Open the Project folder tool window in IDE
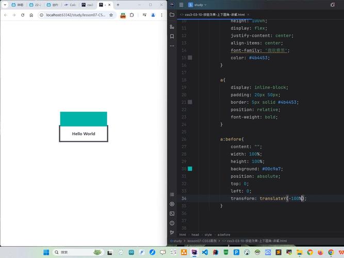This screenshot has width=344, height=258. (172, 15)
